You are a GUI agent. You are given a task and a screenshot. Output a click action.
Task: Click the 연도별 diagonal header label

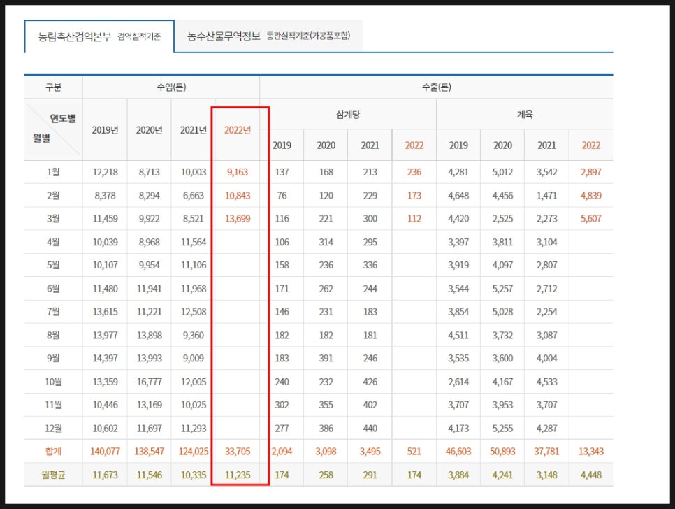coord(63,118)
